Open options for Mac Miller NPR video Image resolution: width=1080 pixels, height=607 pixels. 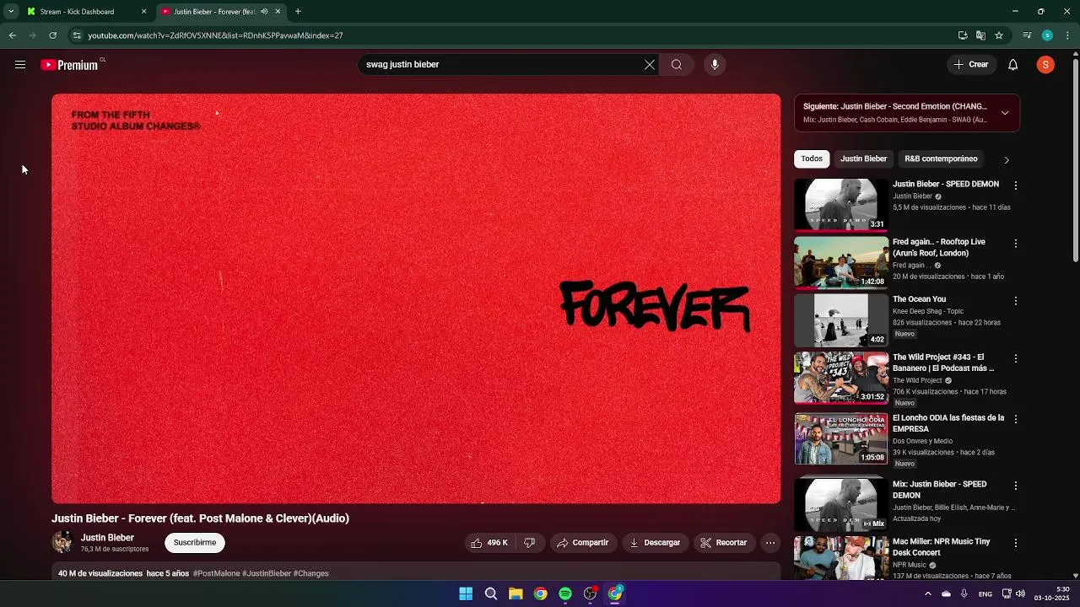1016,543
